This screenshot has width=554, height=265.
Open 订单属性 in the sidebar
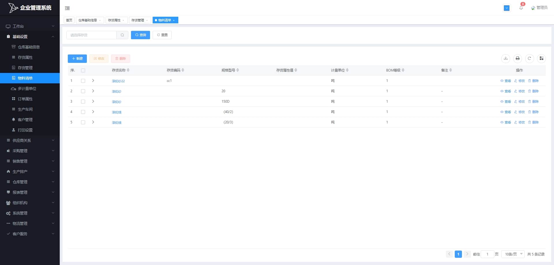point(30,99)
